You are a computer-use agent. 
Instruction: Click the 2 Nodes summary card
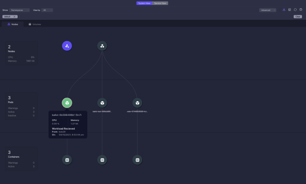[x=21, y=53]
